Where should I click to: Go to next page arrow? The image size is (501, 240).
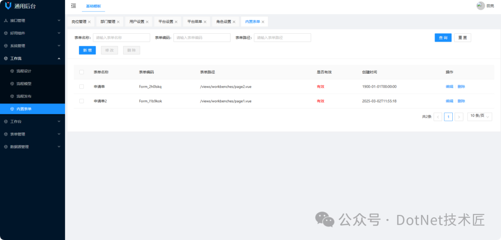459,117
